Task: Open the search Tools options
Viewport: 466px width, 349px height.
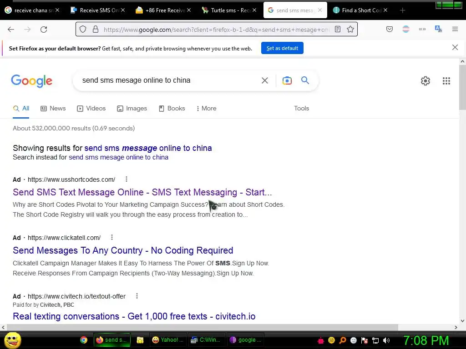Action: pyautogui.click(x=301, y=108)
